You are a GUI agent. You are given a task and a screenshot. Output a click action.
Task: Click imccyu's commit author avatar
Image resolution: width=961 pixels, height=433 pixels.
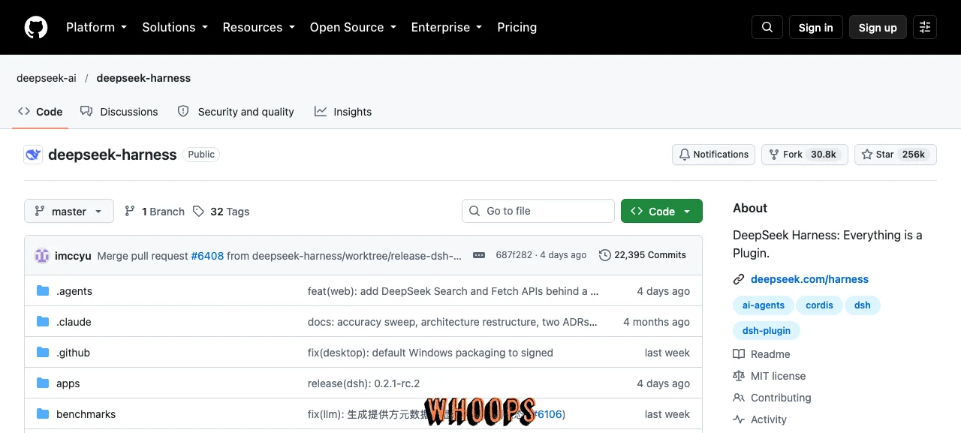(x=42, y=255)
